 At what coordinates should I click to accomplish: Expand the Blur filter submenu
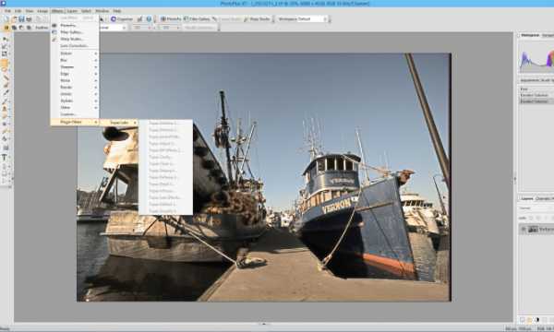coord(75,60)
